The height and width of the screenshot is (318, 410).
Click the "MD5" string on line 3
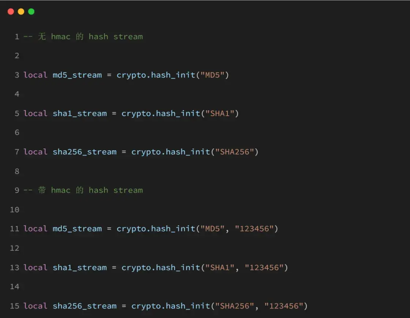pos(212,75)
